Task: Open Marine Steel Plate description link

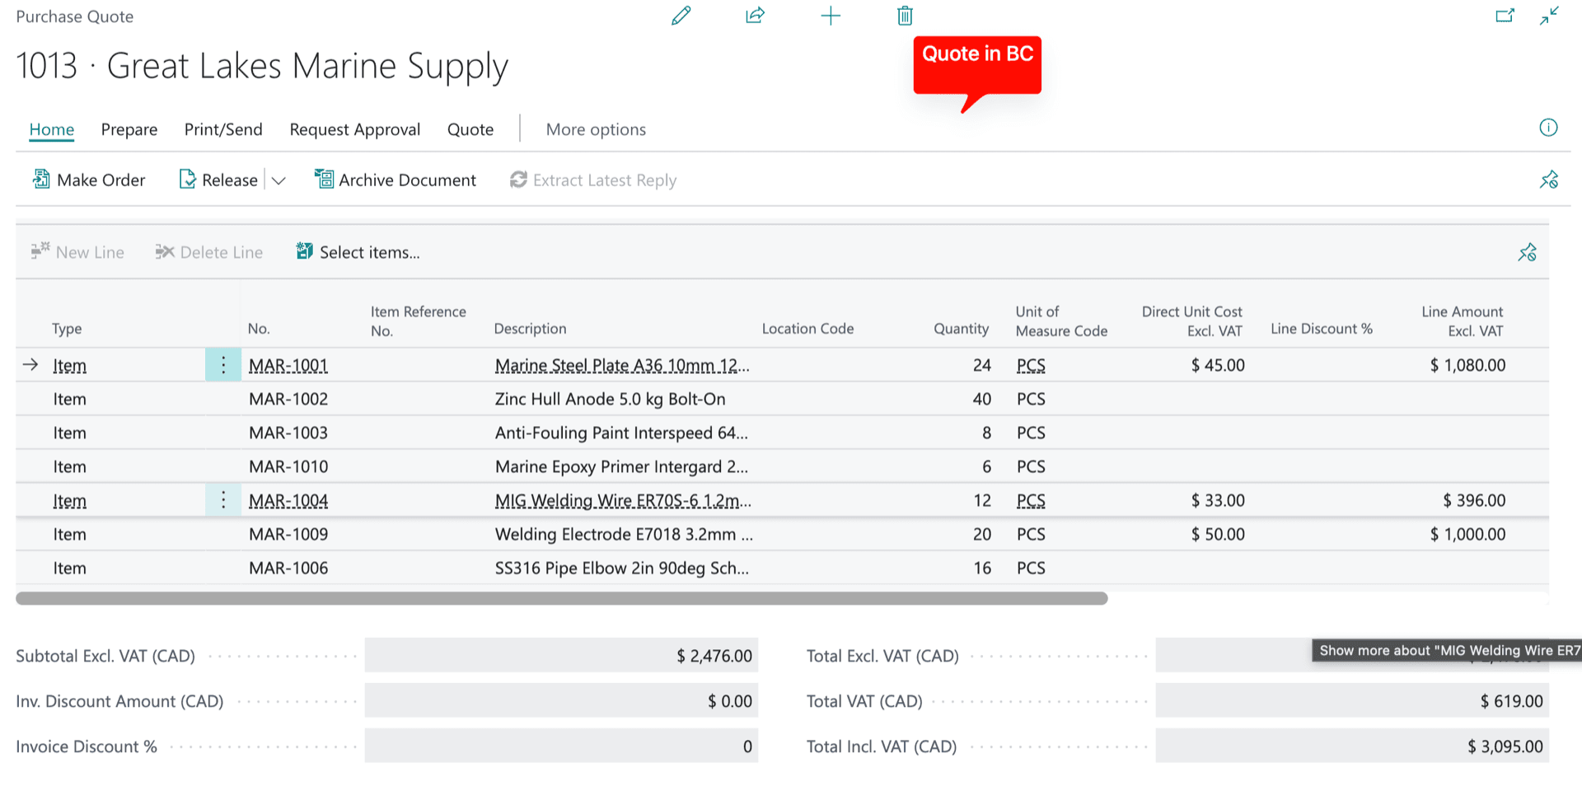Action: (622, 365)
